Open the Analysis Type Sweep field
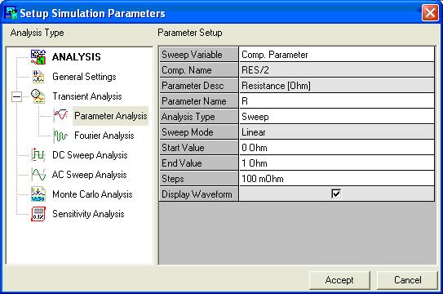The width and height of the screenshot is (443, 294). (336, 117)
